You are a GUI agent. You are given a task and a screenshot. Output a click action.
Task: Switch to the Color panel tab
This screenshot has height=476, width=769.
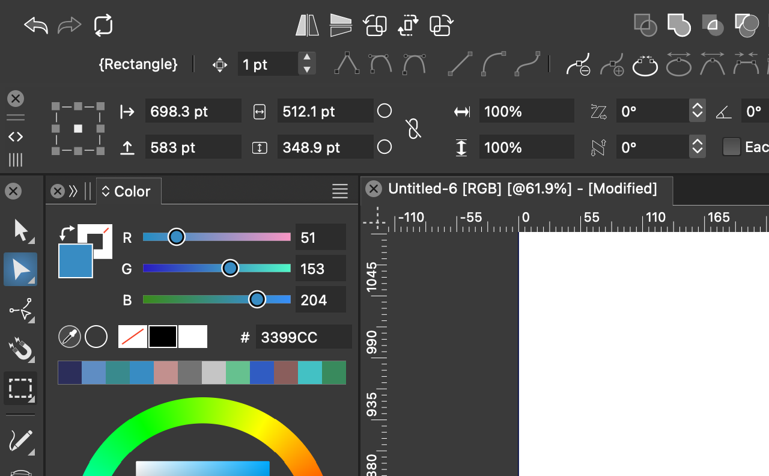point(127,191)
